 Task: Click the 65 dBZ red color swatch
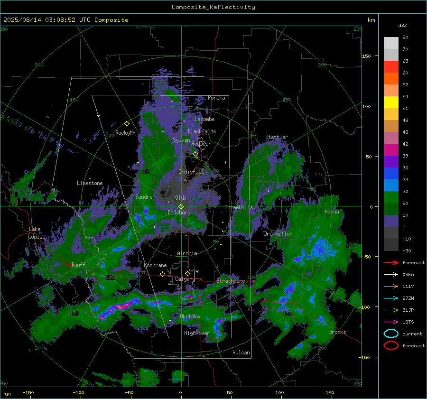(x=391, y=66)
